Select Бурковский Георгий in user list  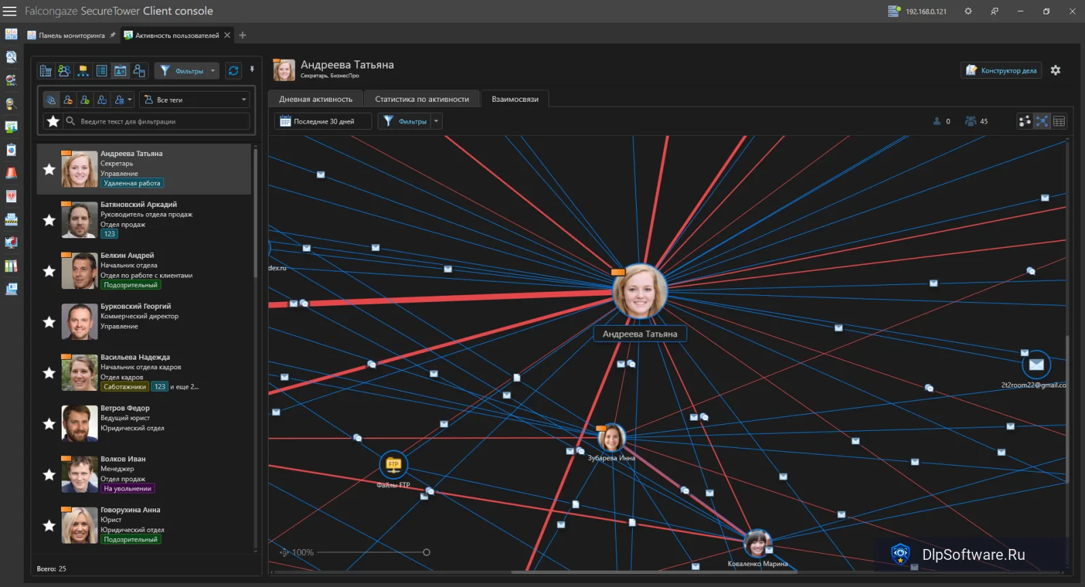(144, 322)
